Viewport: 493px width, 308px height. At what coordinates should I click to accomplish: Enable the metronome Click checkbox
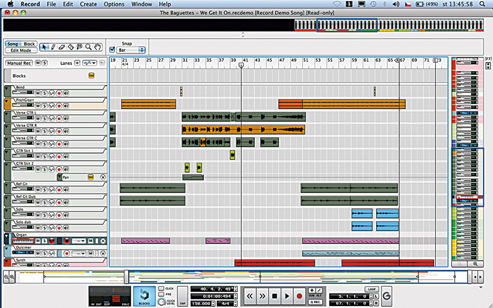(x=161, y=288)
